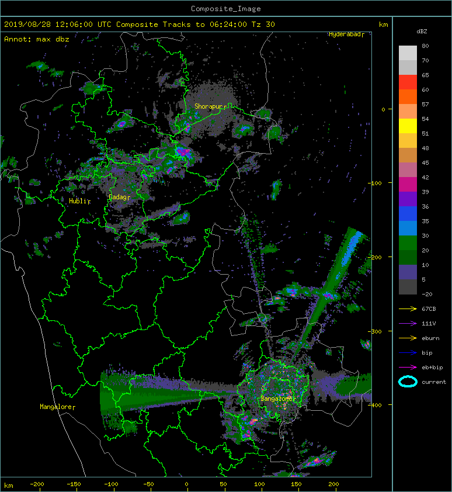452x492 pixels.
Task: Click the '111V' legend label
Action: 429,324
